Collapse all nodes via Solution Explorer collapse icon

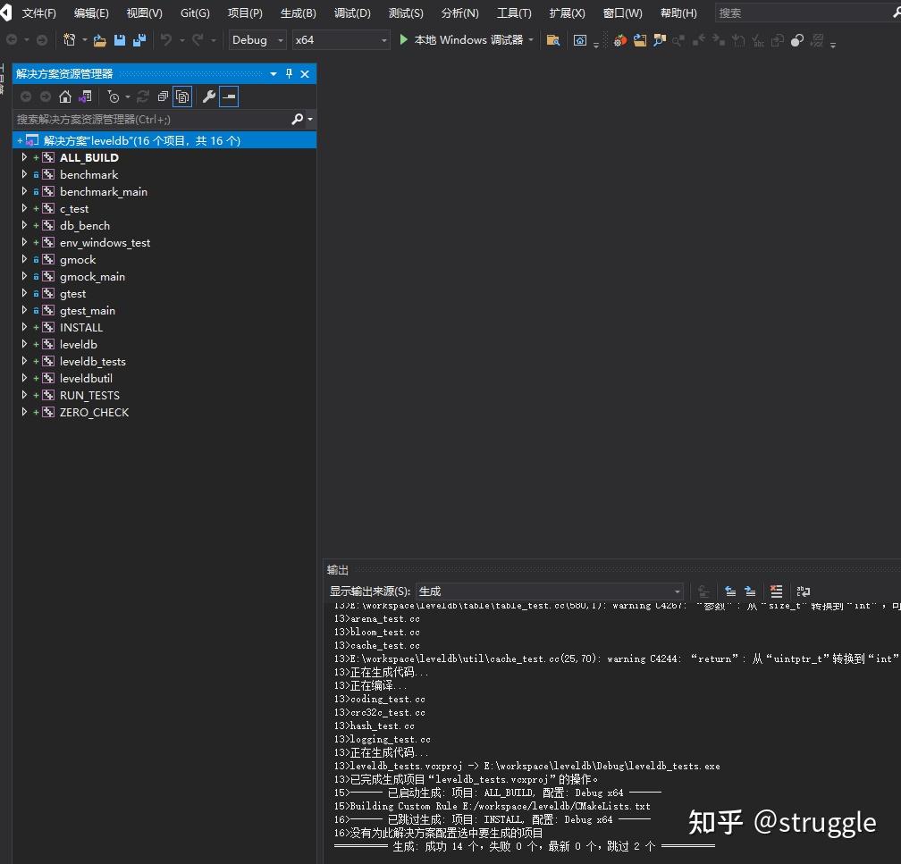[x=163, y=96]
